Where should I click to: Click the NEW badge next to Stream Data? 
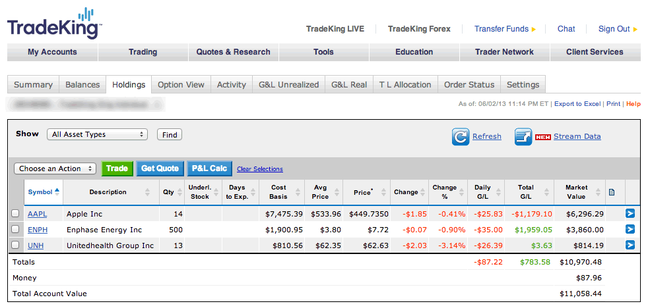click(x=543, y=138)
